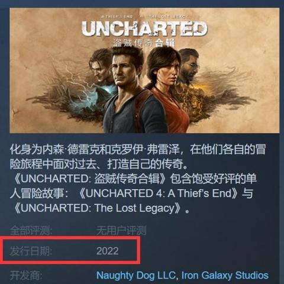Open the Iron Galaxy Studios developer link
The height and width of the screenshot is (284, 284).
point(225,275)
